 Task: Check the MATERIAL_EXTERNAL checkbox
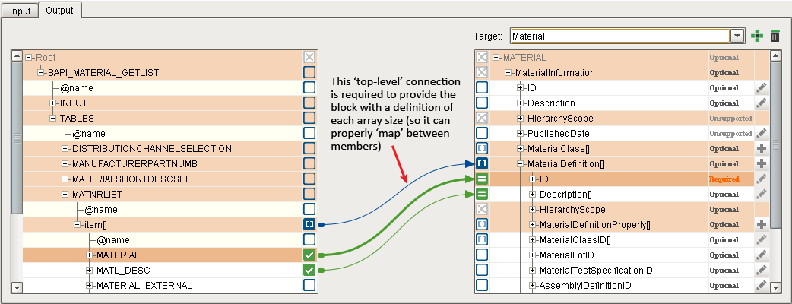tap(309, 286)
